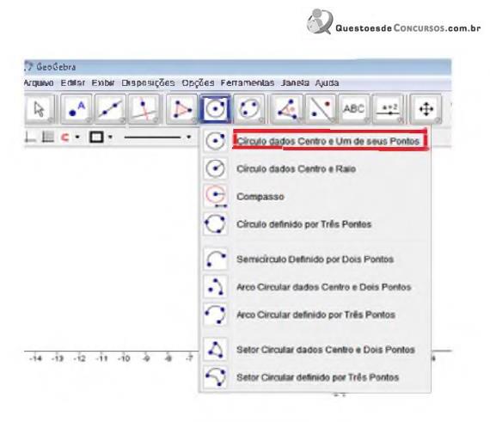Screen dimensions: 490x422
Task: Click the line style preview
Action: (152, 137)
